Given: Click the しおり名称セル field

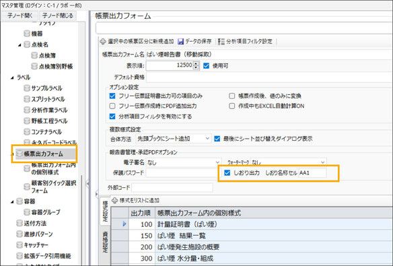Looking at the screenshot, I should click(x=312, y=173).
